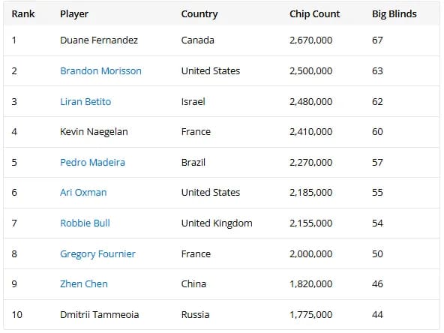Select Duane Fernandez name cell
The height and width of the screenshot is (333, 444).
point(99,40)
